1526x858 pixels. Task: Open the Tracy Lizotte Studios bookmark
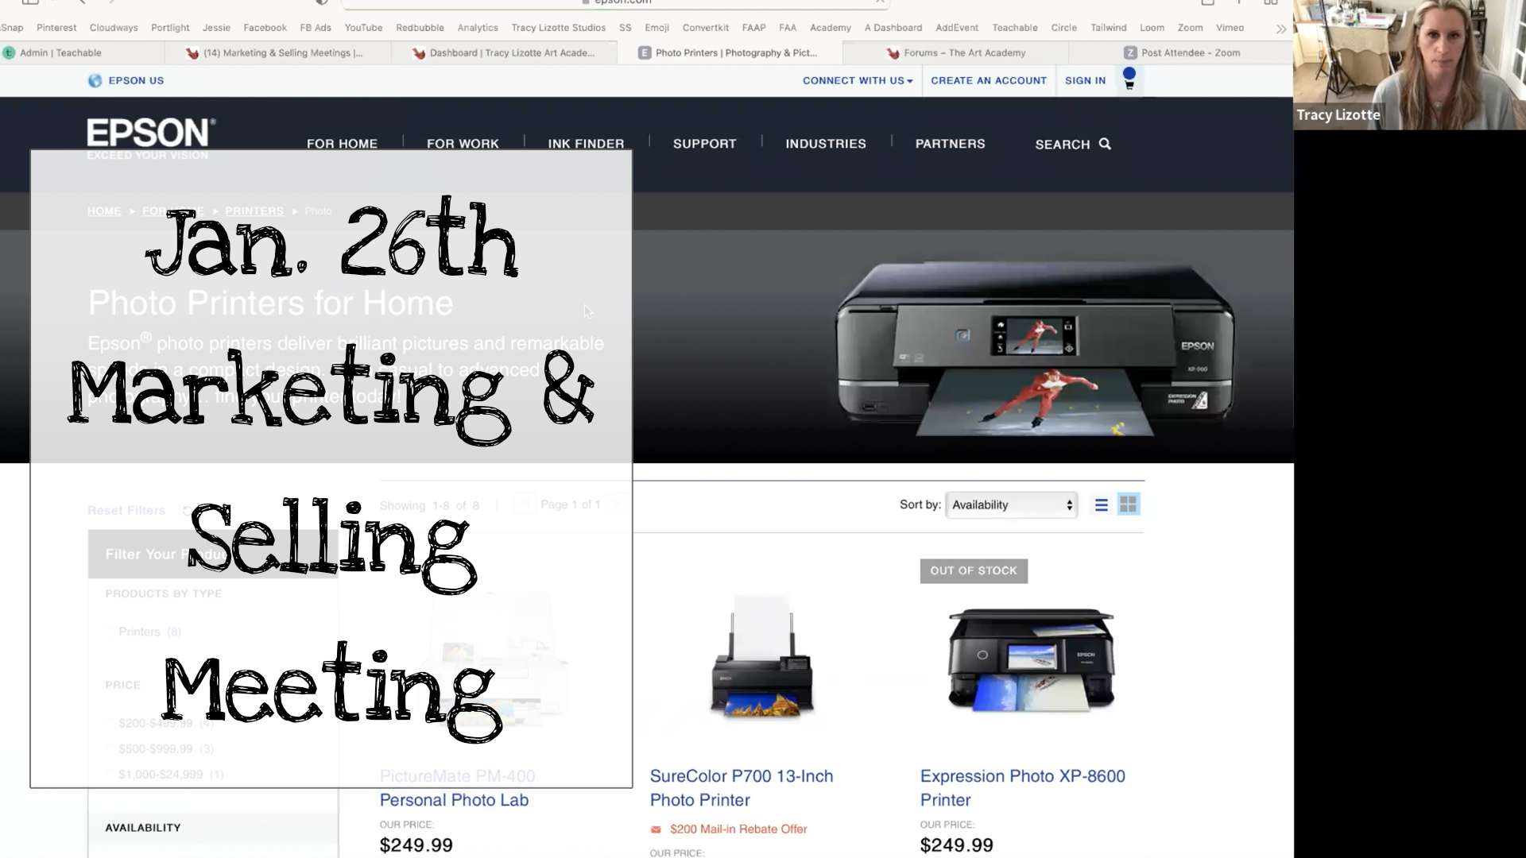tap(558, 28)
